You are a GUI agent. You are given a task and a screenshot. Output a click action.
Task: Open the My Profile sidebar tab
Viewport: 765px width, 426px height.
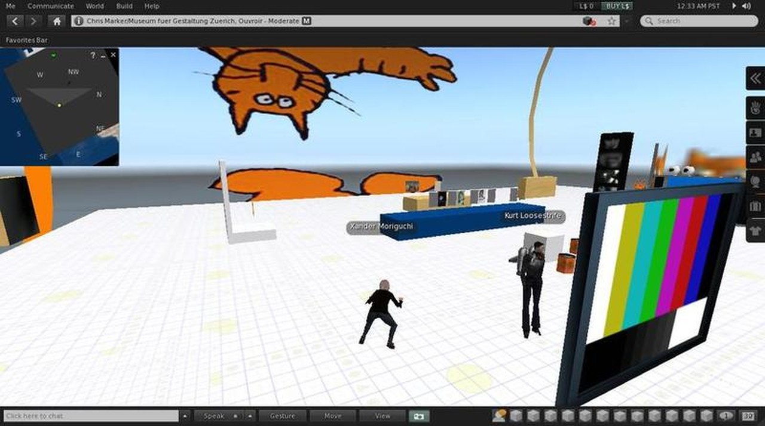755,132
